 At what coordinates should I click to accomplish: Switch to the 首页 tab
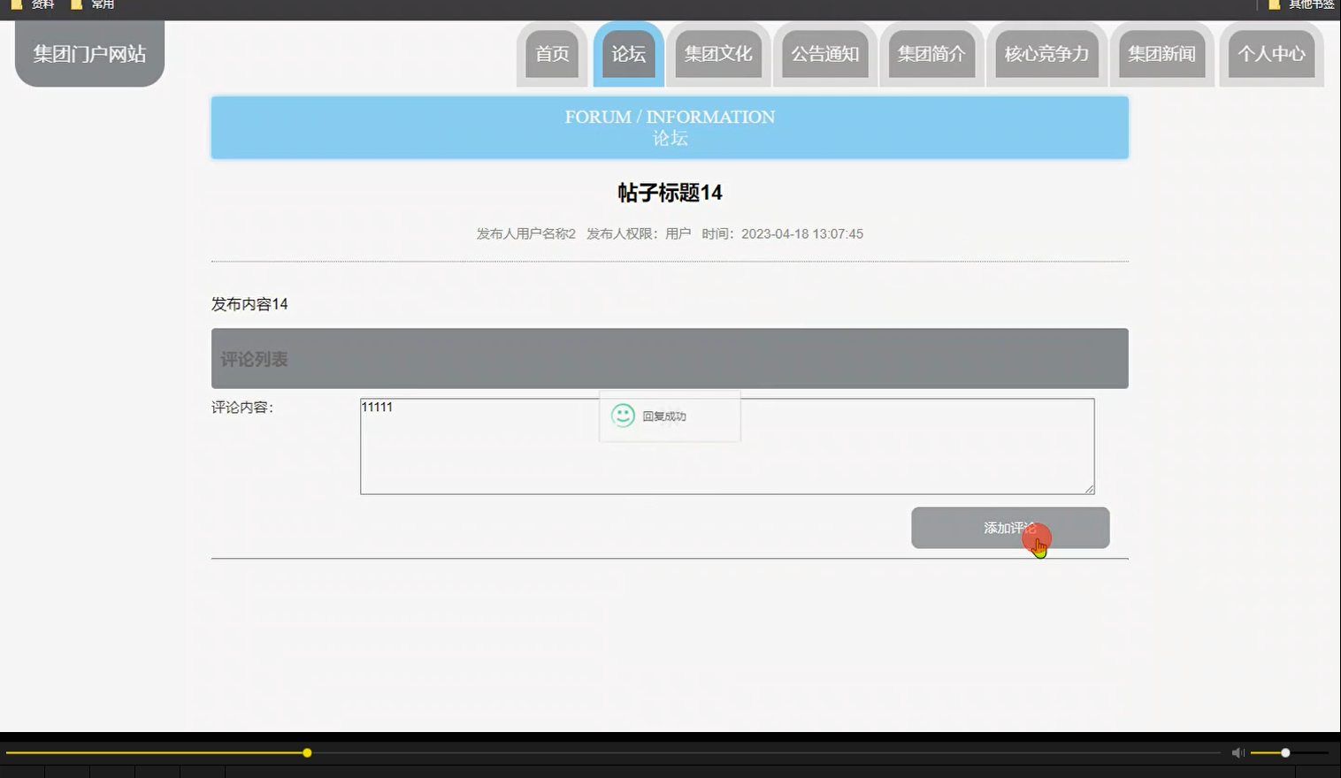coord(551,54)
